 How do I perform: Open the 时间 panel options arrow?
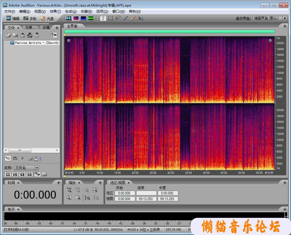pyautogui.click(x=59, y=183)
